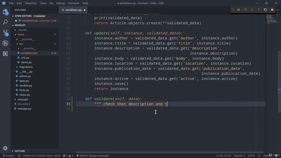Open views.py in the api folder

[x=26, y=62]
